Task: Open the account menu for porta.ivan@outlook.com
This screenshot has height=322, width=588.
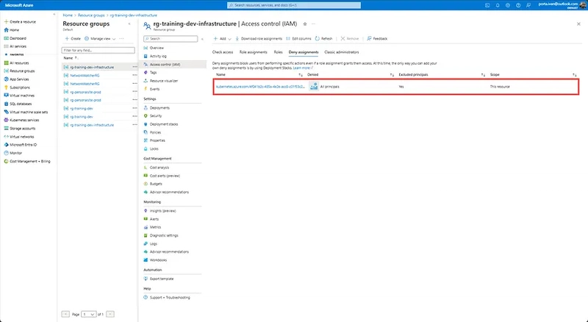Action: click(562, 5)
